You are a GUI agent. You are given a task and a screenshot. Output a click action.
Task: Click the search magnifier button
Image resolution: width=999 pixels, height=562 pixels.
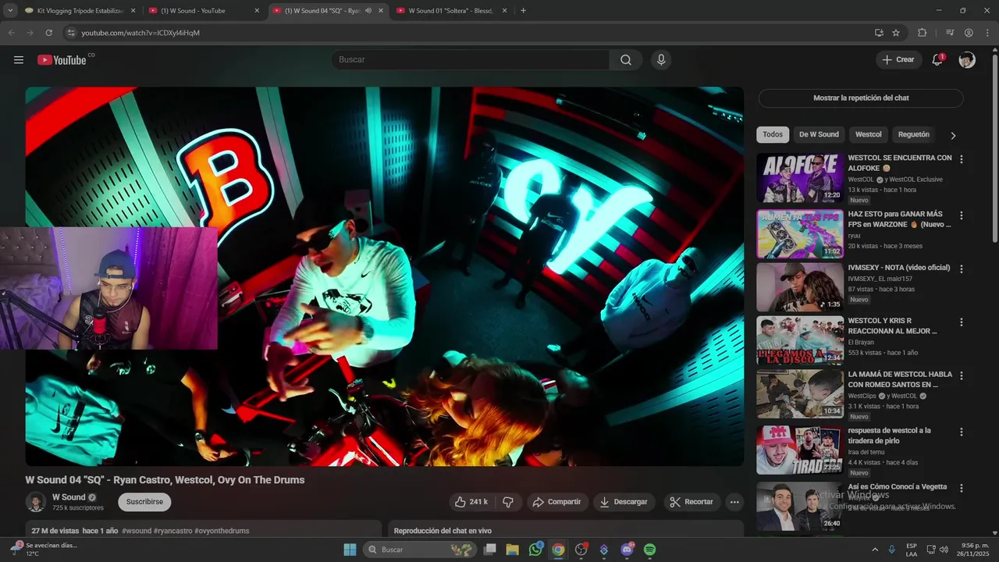click(626, 60)
